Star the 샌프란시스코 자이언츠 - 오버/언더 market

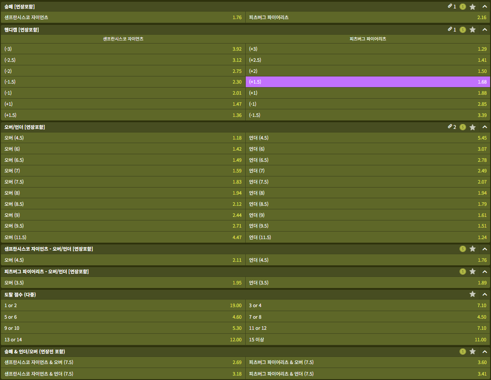pyautogui.click(x=472, y=249)
